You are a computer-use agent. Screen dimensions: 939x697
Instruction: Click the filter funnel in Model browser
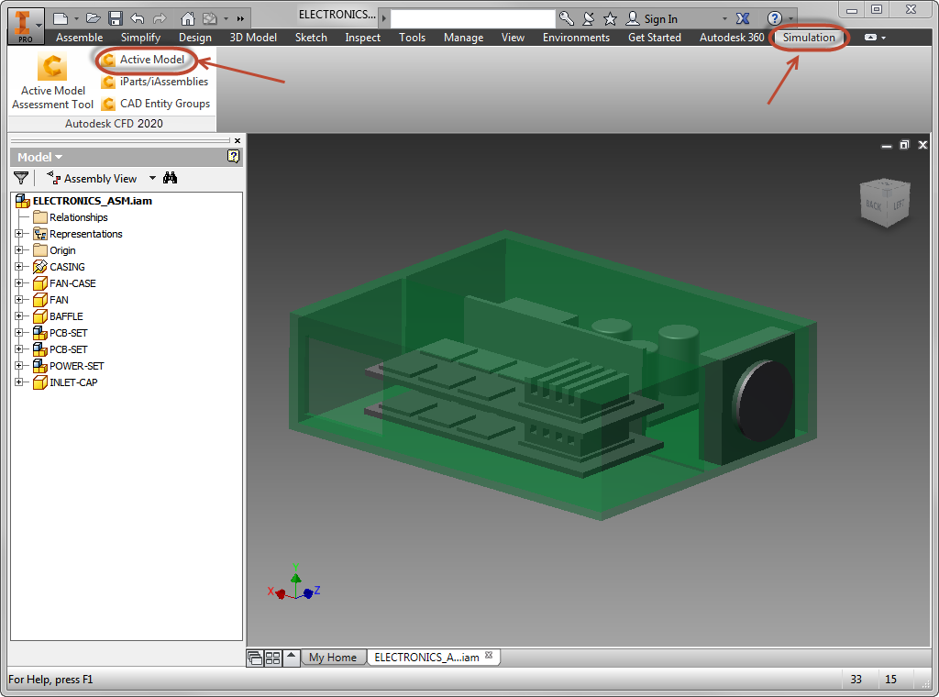20,178
